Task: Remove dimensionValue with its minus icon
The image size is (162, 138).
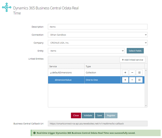Action: point(132,80)
